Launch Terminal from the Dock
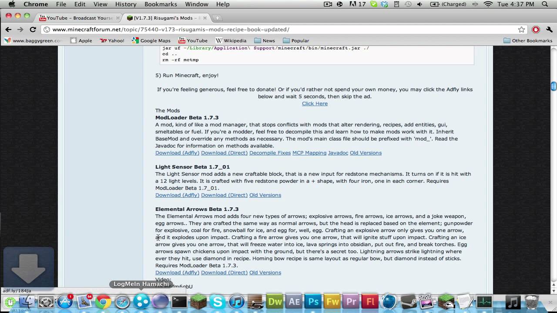Image resolution: width=557 pixels, height=313 pixels. (179, 301)
